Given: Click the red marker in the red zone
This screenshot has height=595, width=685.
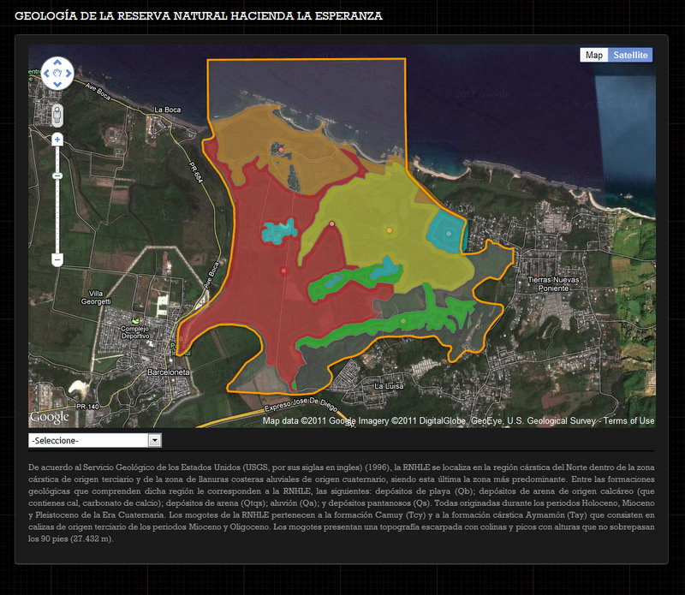Looking at the screenshot, I should click(x=283, y=271).
